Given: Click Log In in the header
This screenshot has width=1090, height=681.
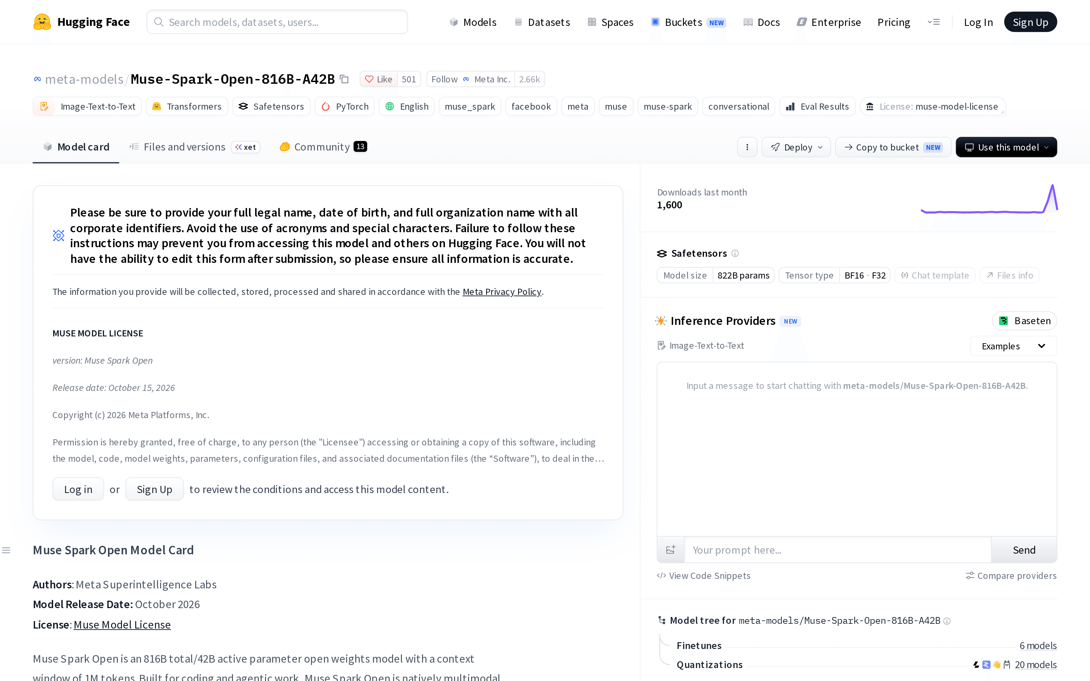Looking at the screenshot, I should (978, 22).
